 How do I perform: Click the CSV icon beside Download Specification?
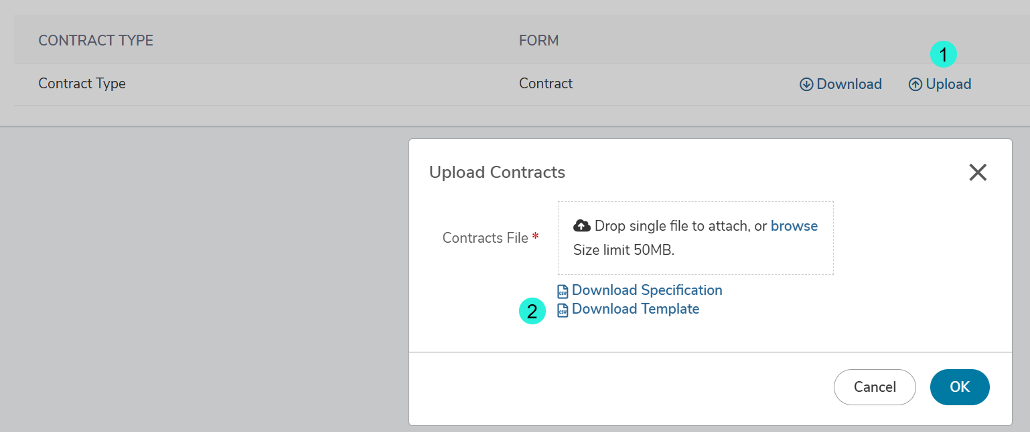[563, 292]
